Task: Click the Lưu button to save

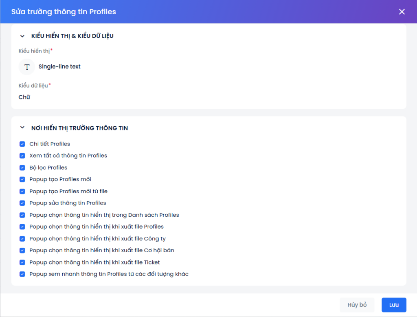Action: [393, 305]
